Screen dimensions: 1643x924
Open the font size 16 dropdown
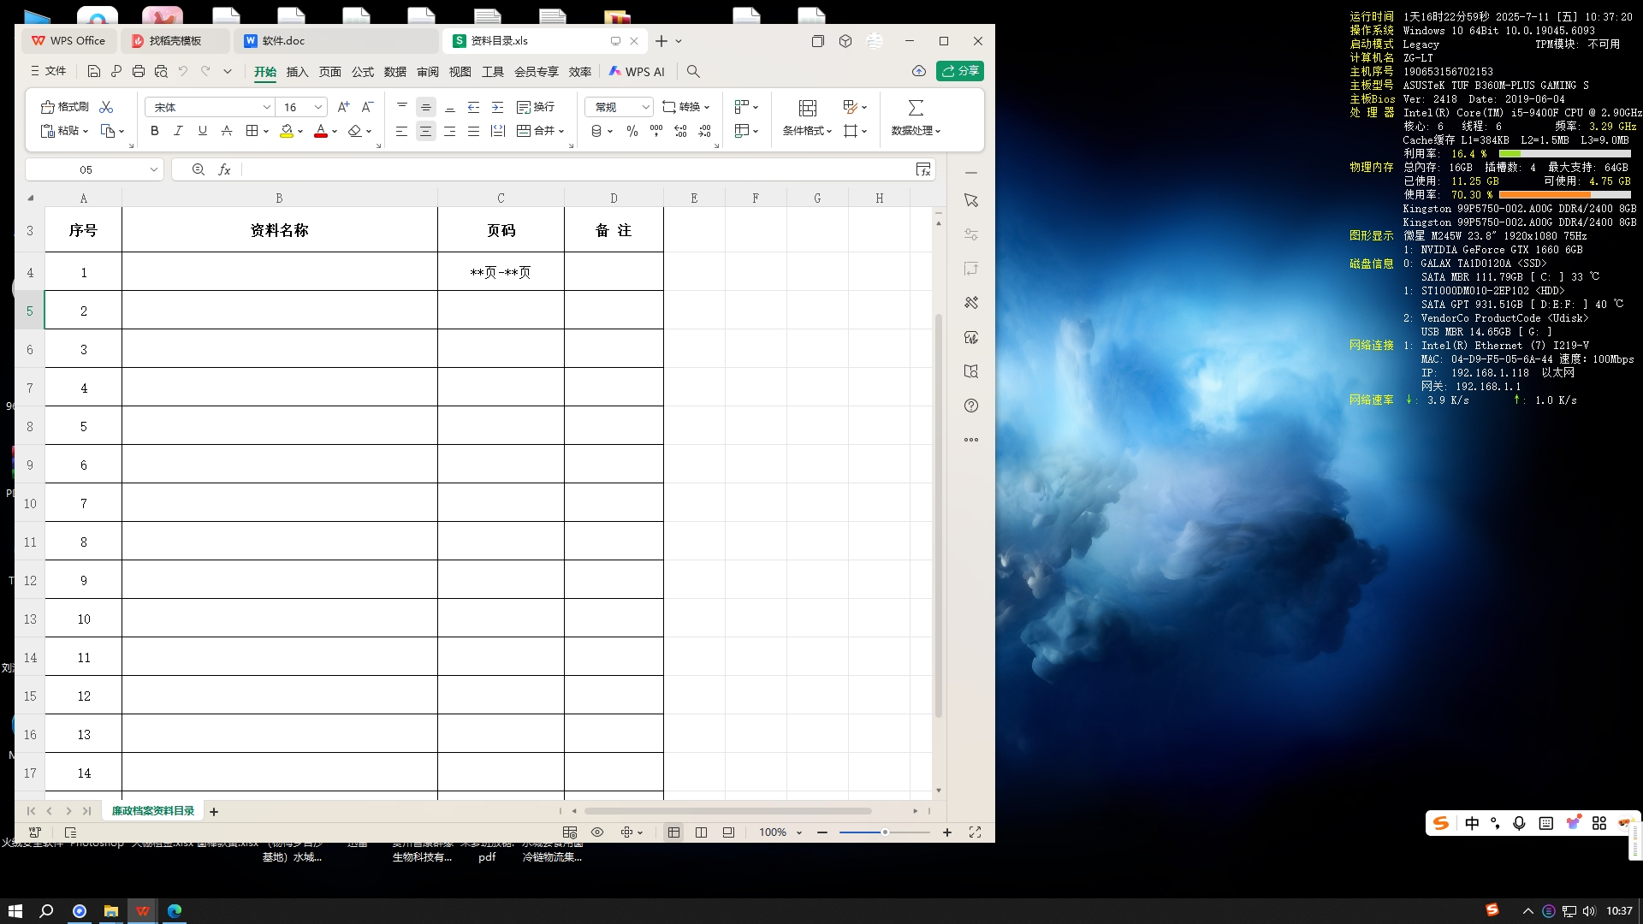(x=318, y=107)
